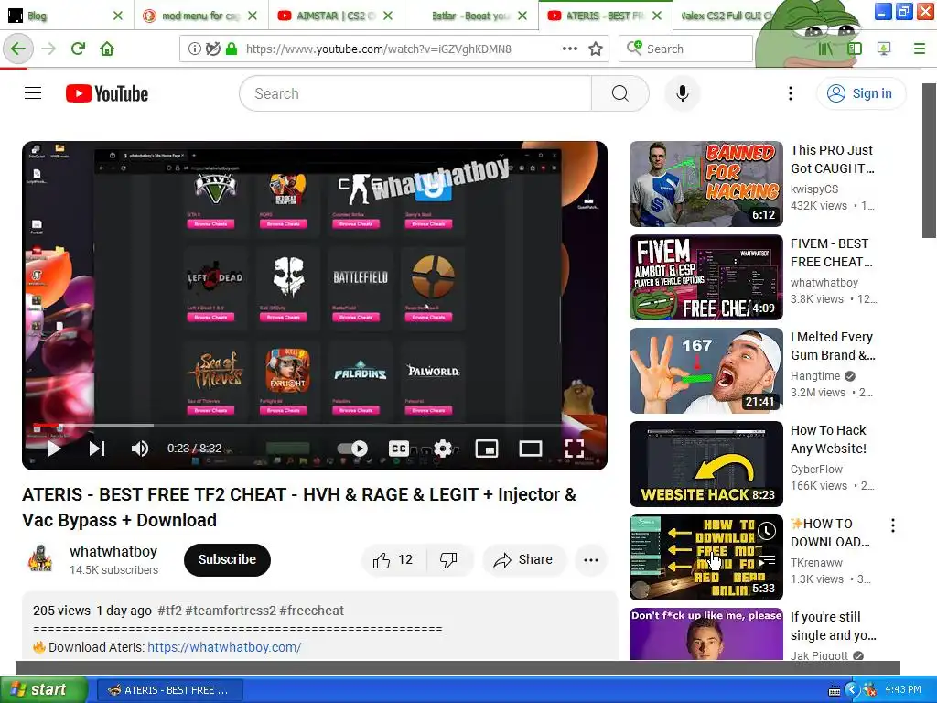Focus the browser Search box
This screenshot has height=703, width=937.
685,49
